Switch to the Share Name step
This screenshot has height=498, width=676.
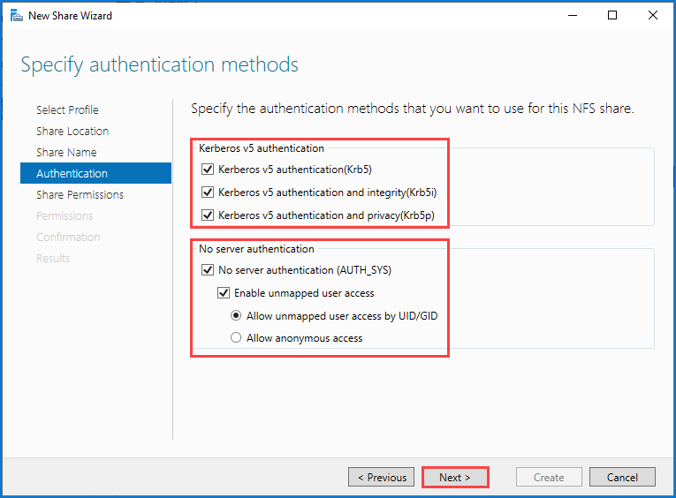(x=66, y=152)
